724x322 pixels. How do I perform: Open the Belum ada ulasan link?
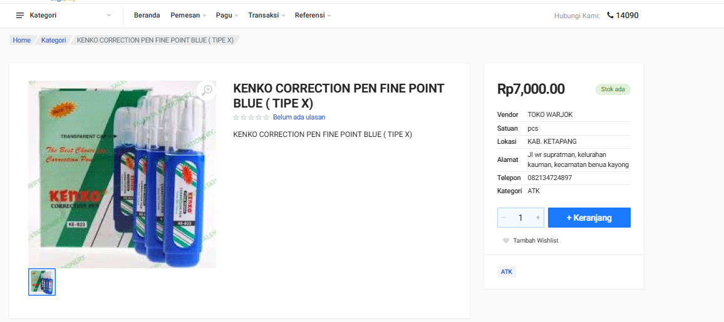click(x=299, y=118)
